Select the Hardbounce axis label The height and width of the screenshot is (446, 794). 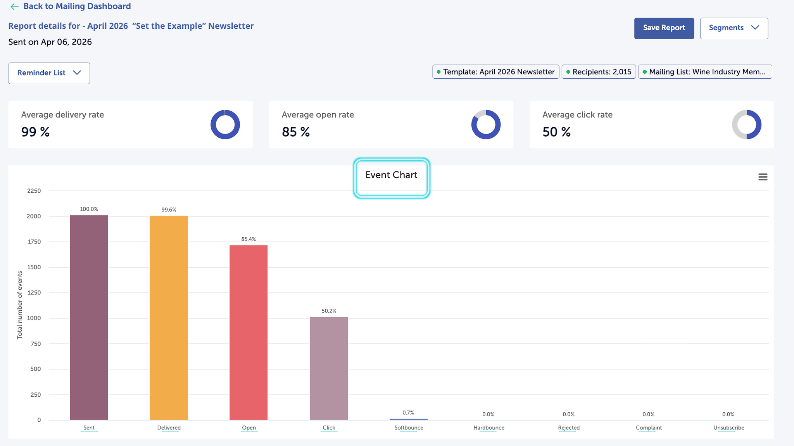coord(488,428)
